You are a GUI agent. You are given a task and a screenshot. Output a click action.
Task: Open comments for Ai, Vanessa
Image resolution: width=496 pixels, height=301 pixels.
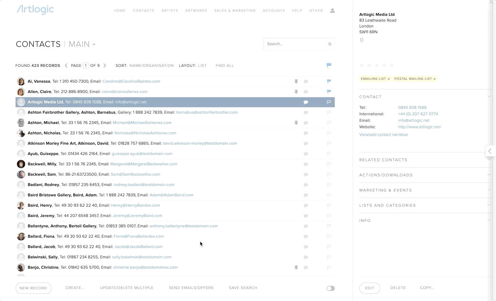click(306, 82)
